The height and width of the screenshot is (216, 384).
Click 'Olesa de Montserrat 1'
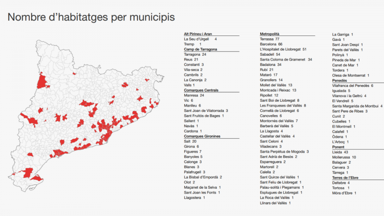[x=351, y=75]
